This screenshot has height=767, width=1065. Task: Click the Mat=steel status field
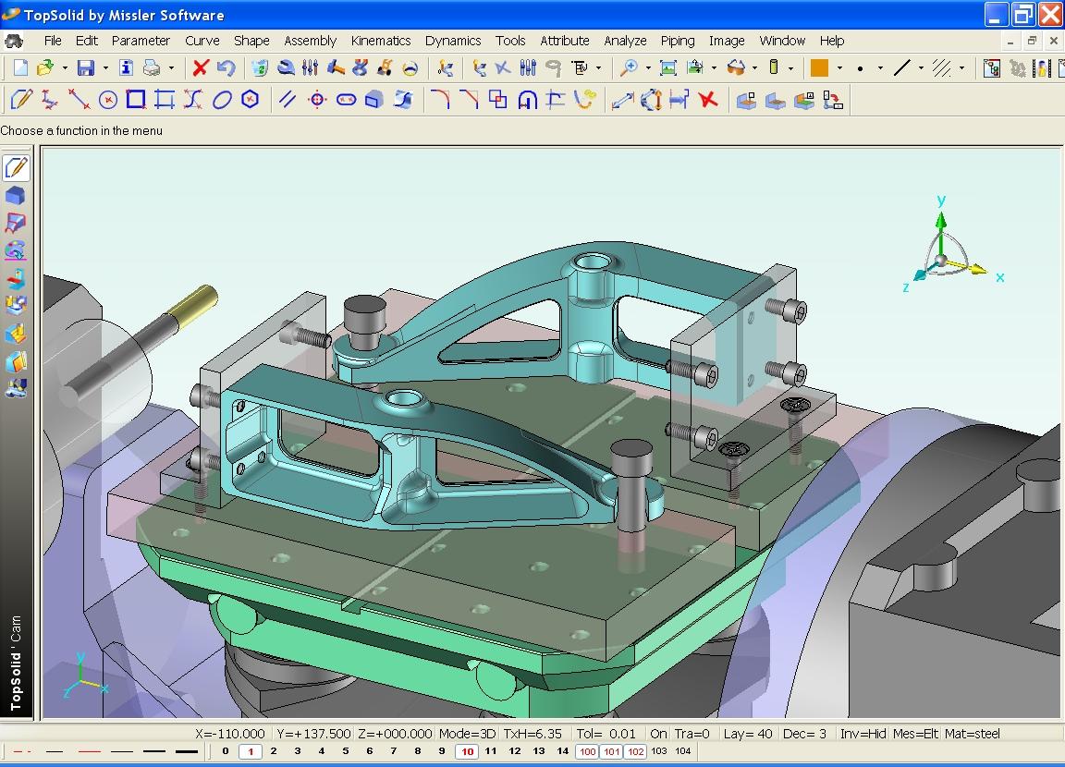tap(972, 734)
